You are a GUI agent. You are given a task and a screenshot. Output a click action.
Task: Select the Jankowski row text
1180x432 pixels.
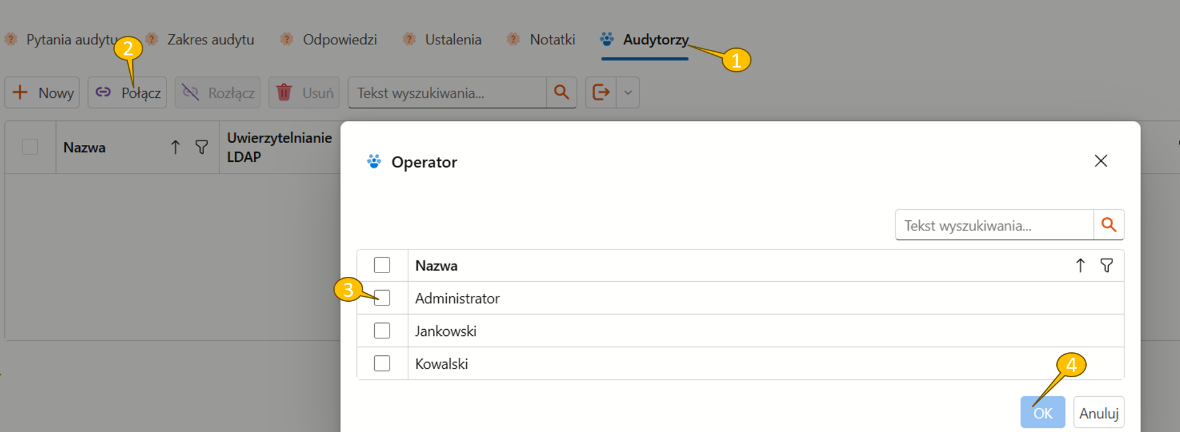pos(446,331)
